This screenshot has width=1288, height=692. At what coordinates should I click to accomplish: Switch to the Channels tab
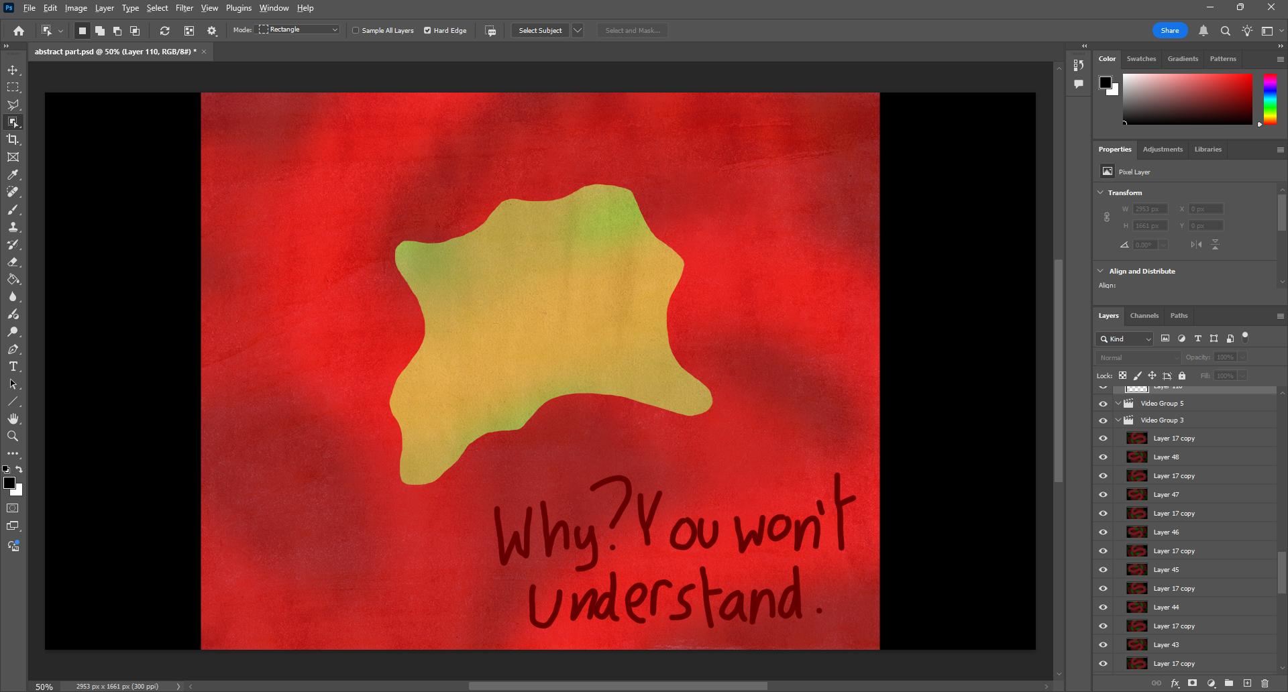1144,316
